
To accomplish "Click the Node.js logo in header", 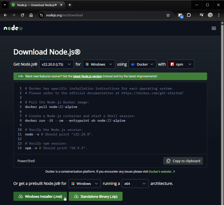I will pyautogui.click(x=13, y=28).
